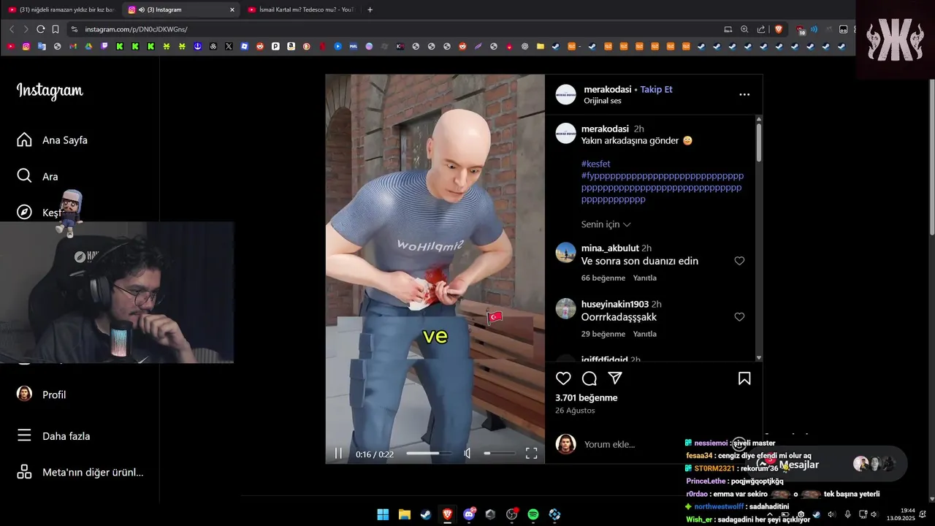Save the post with bookmark icon
Image resolution: width=935 pixels, height=526 pixels.
744,378
